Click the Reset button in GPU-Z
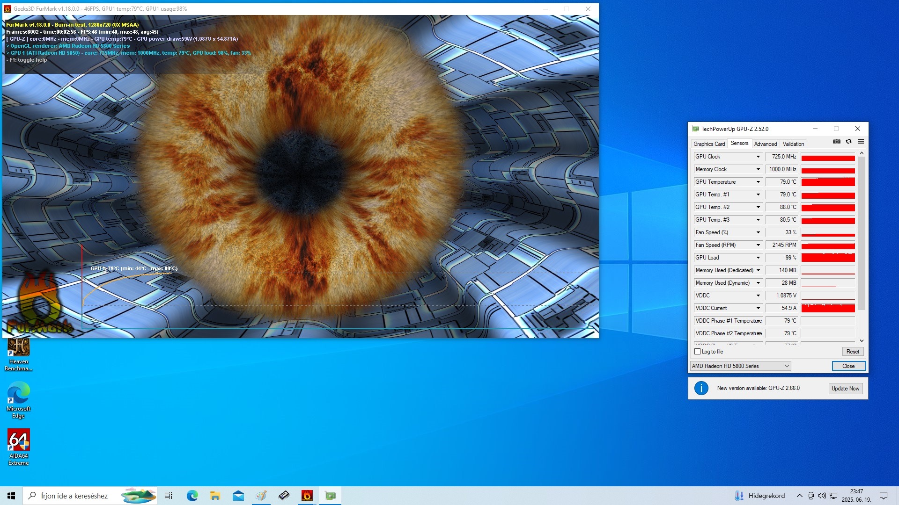 point(853,352)
